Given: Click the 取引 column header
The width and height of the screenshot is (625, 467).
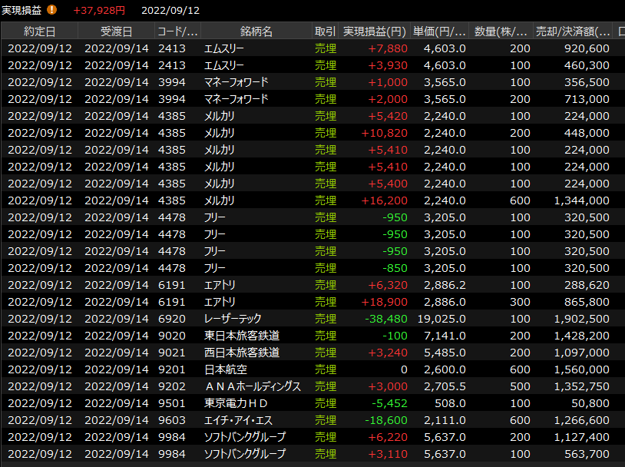Looking at the screenshot, I should coord(325,31).
